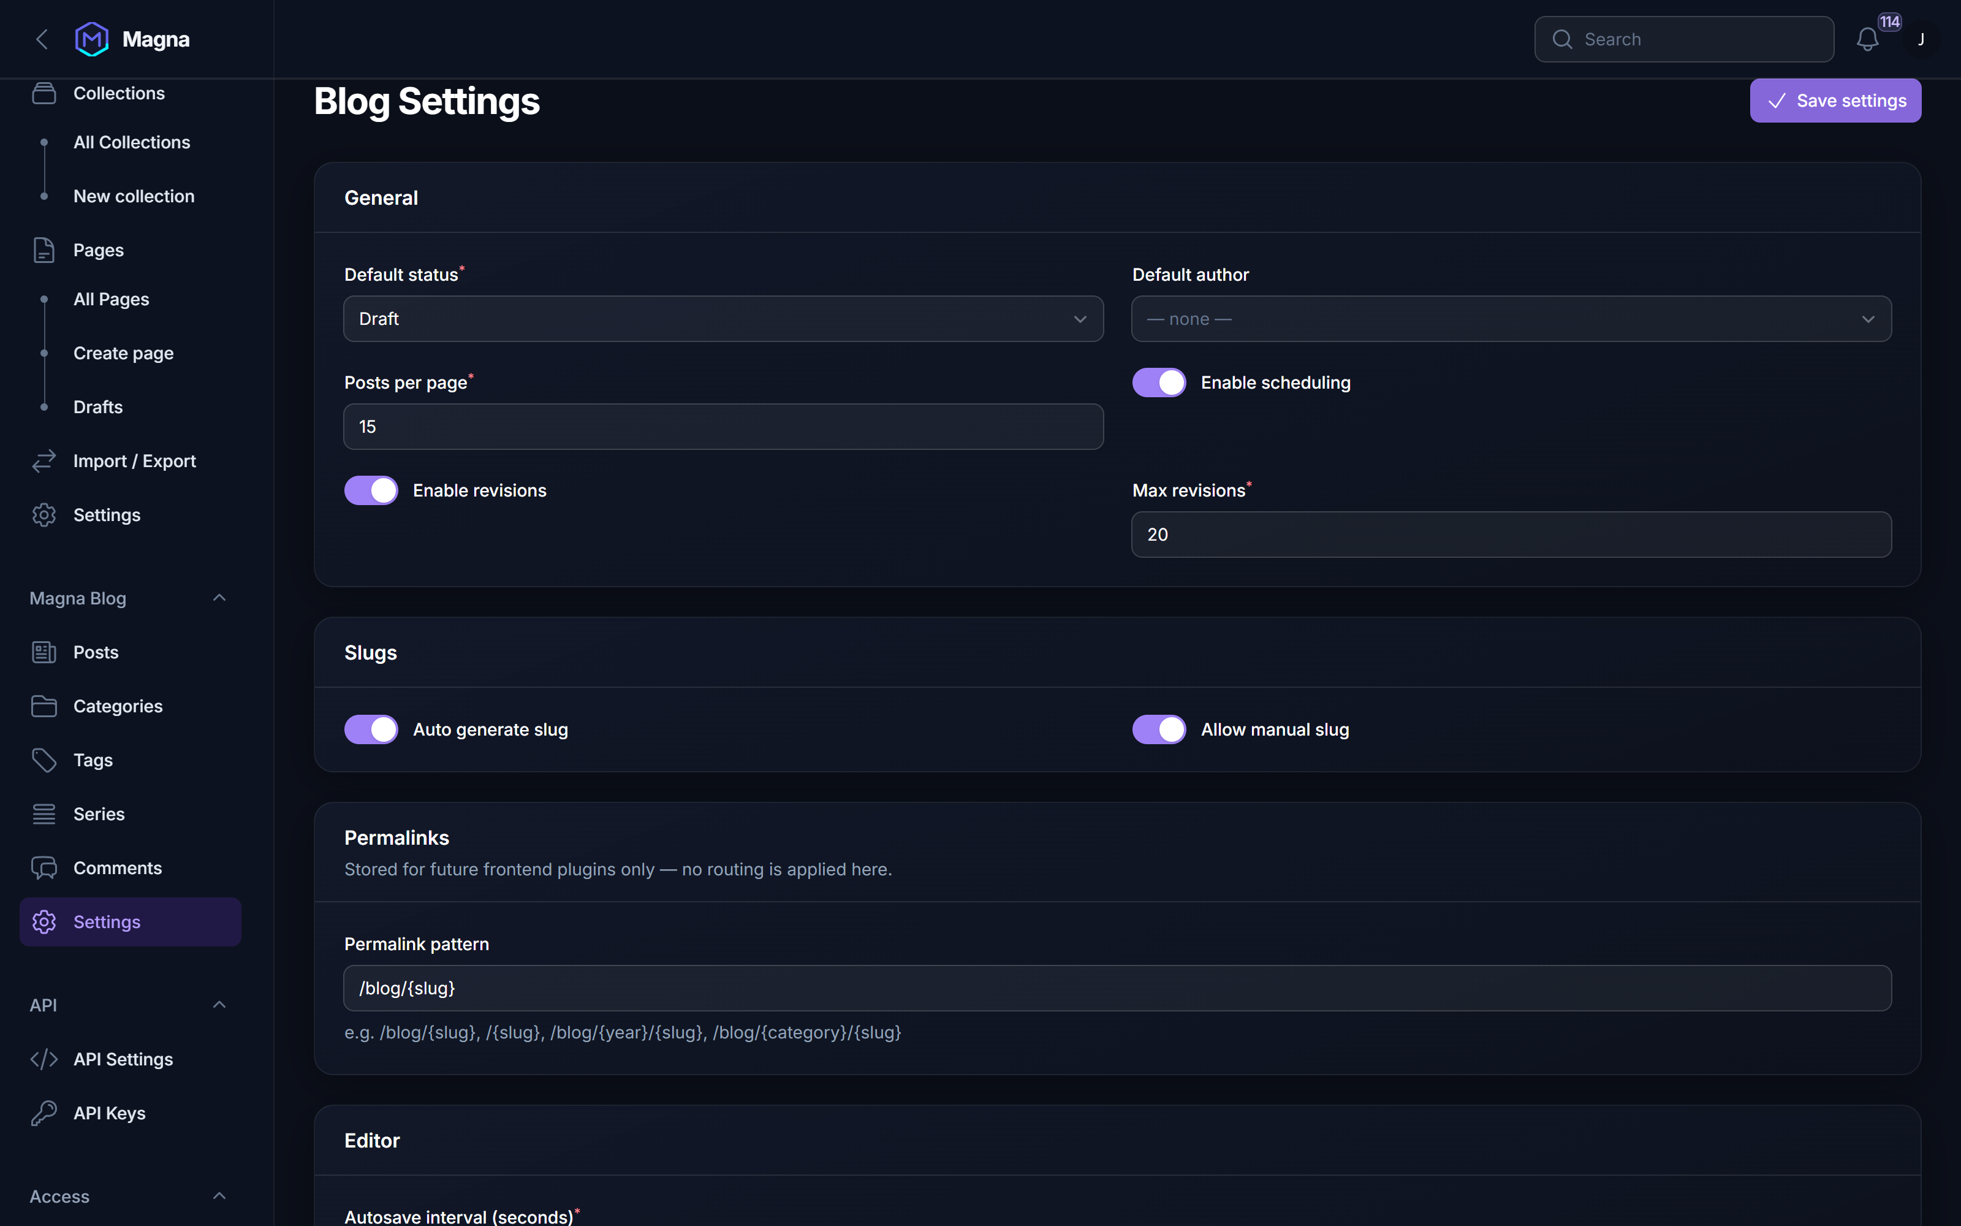Image resolution: width=1961 pixels, height=1226 pixels.
Task: Collapse the Magna Blog sidebar section
Action: (219, 598)
